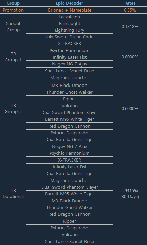Select the Brionac + Nameplate promotion cell
Screen dimensions: 147x245
(x=69, y=10)
